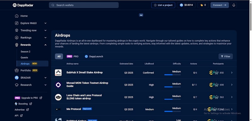Click the Trending now icon
Screen dimensions: 252x121
point(17,30)
